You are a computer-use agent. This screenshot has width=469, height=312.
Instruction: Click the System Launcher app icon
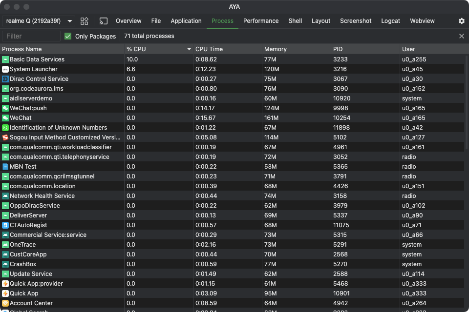click(x=5, y=69)
